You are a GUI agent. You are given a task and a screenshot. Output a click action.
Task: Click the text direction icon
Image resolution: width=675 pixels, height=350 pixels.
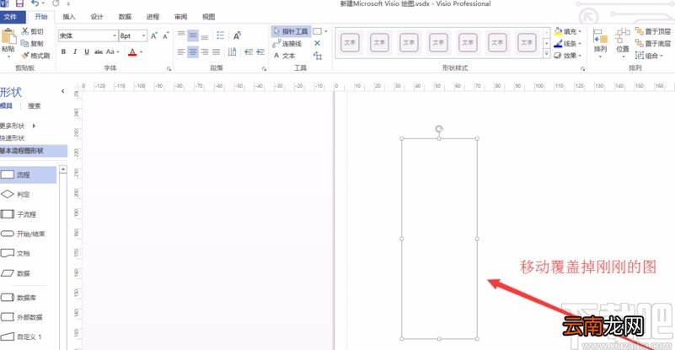pyautogui.click(x=233, y=51)
